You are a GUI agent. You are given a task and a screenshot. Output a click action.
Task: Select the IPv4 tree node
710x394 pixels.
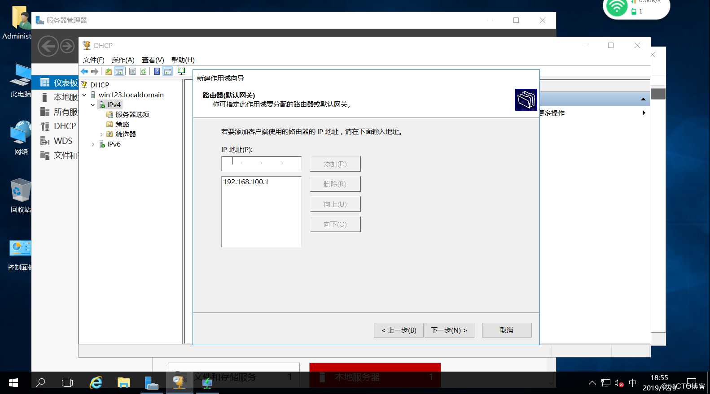tap(114, 104)
